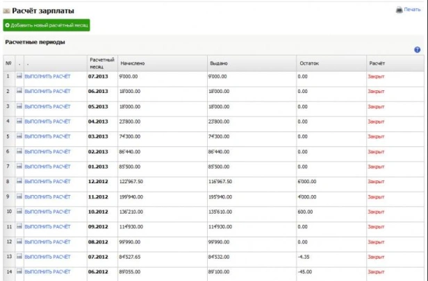Click the calculator icon in the 07.2013 row

[19, 76]
